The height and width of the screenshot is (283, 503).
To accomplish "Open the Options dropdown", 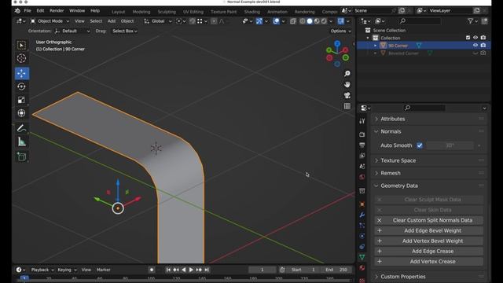I will point(340,31).
